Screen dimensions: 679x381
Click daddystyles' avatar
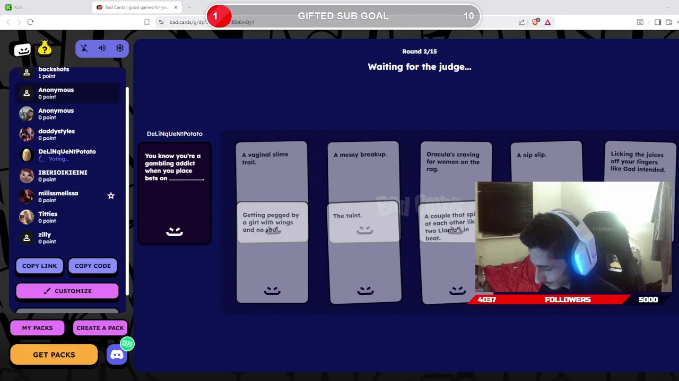pos(27,134)
